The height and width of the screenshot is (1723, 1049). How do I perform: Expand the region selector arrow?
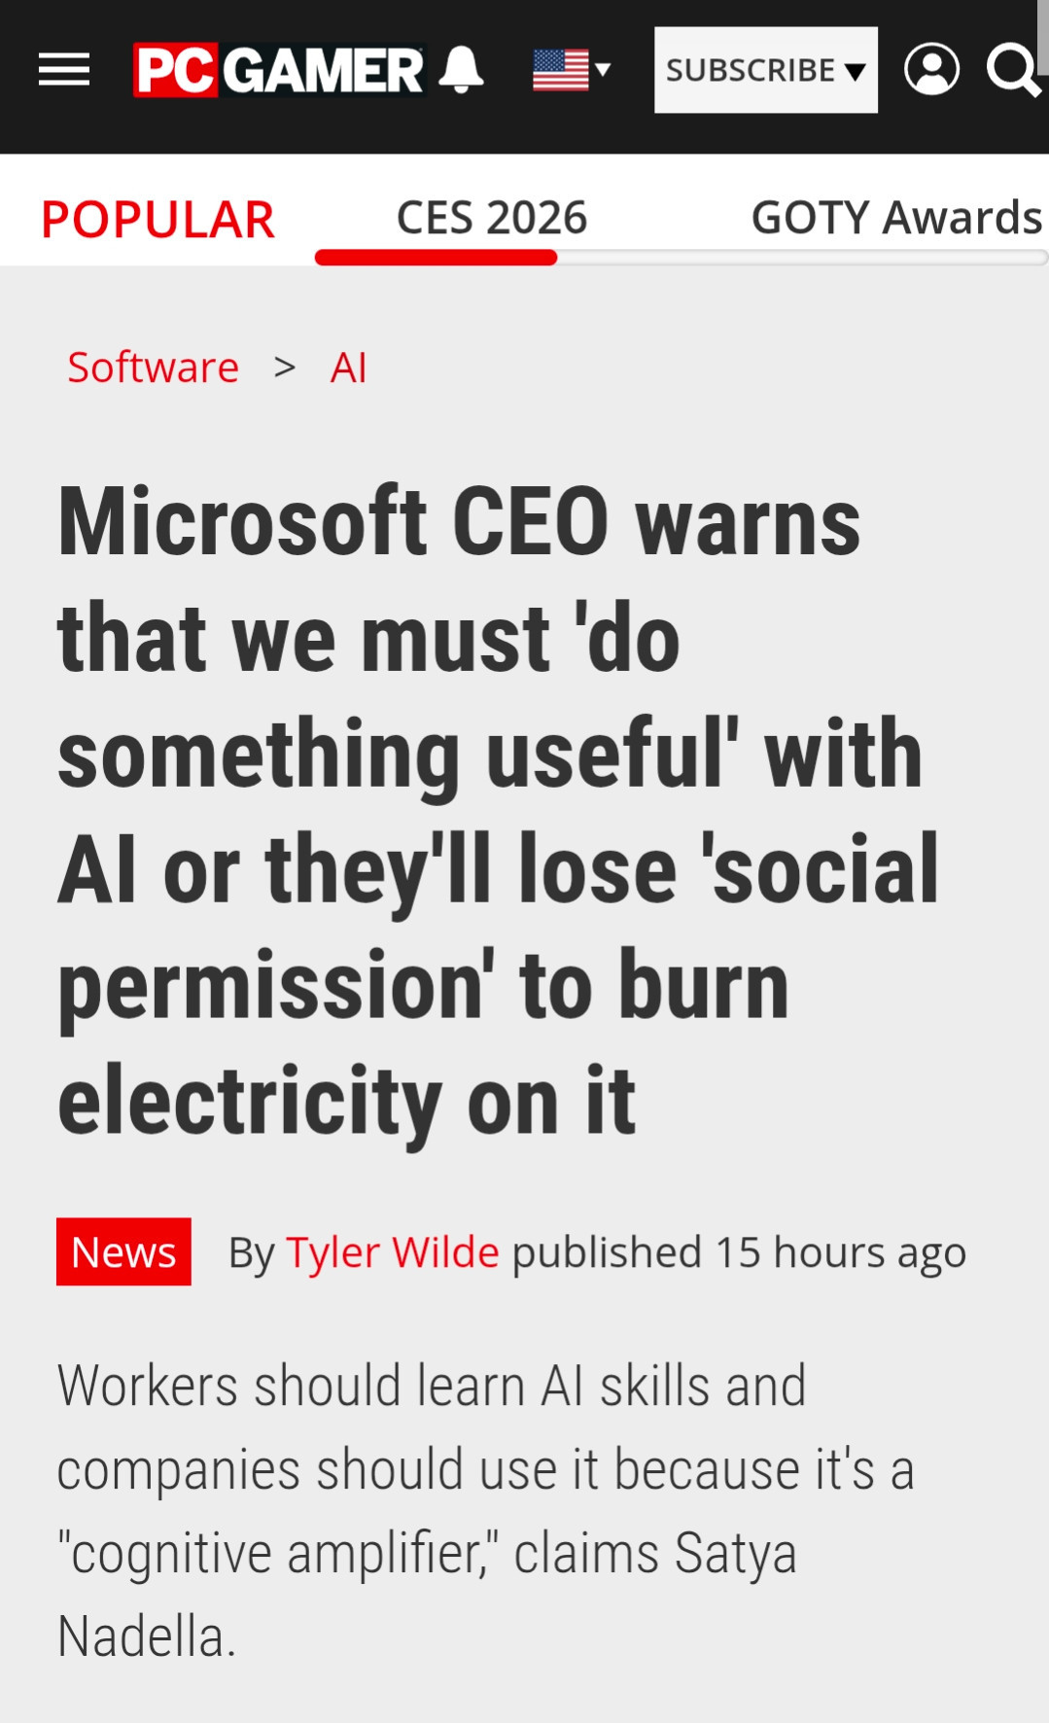tap(603, 70)
